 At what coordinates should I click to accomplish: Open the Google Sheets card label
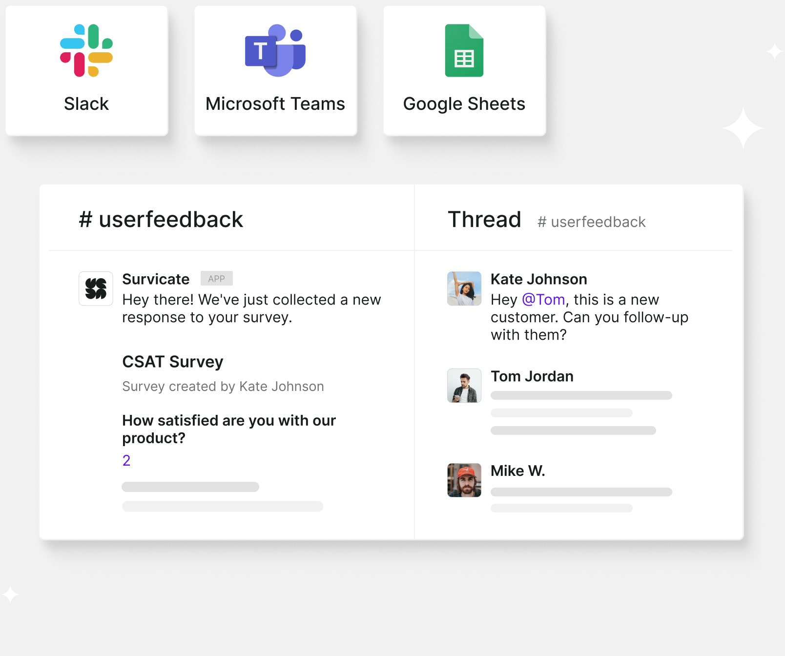click(x=464, y=104)
